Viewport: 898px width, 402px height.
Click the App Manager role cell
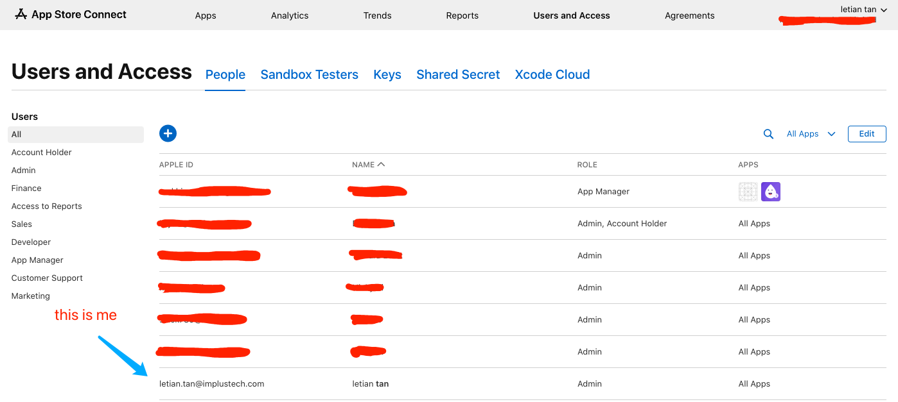(603, 192)
